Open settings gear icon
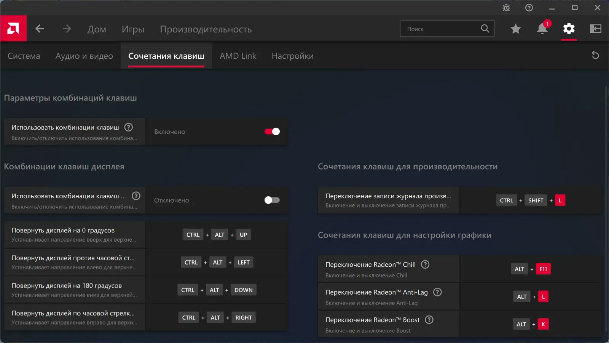 (x=569, y=29)
